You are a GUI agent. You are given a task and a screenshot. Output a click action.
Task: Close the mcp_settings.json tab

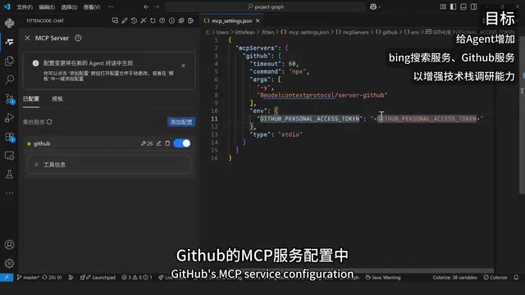click(258, 20)
